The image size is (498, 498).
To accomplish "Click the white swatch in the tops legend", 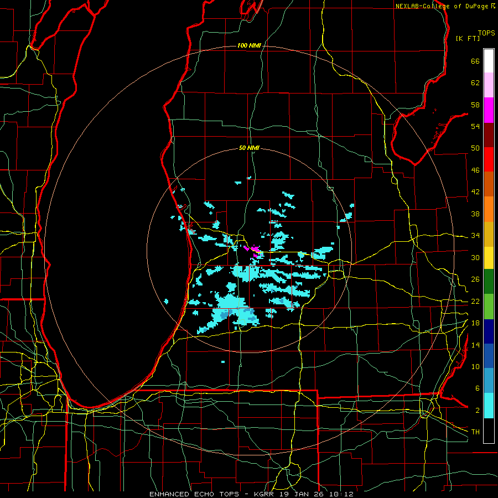I will point(489,61).
